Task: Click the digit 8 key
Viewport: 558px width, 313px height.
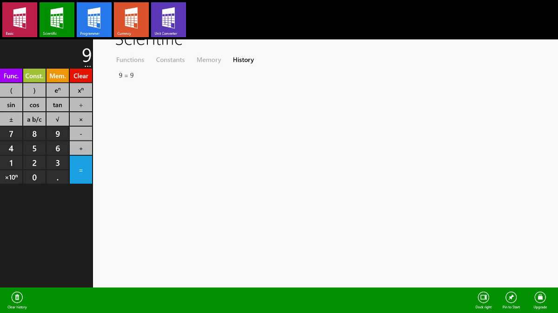Action: tap(34, 134)
